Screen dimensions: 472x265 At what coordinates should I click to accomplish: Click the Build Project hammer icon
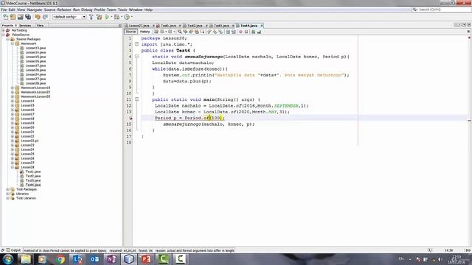coord(91,17)
